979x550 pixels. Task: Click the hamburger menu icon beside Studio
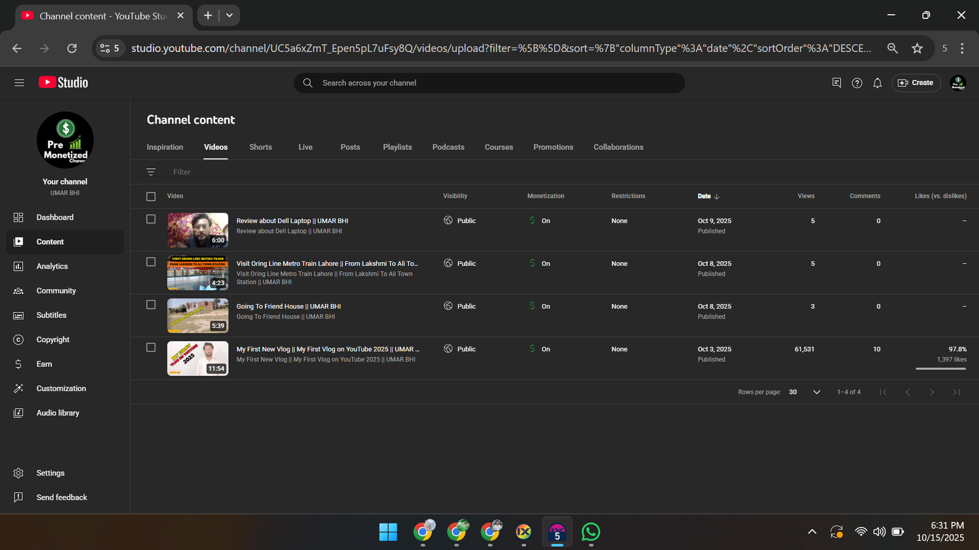(x=19, y=82)
